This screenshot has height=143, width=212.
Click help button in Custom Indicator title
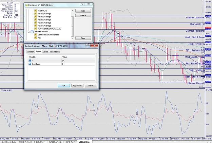(88, 45)
